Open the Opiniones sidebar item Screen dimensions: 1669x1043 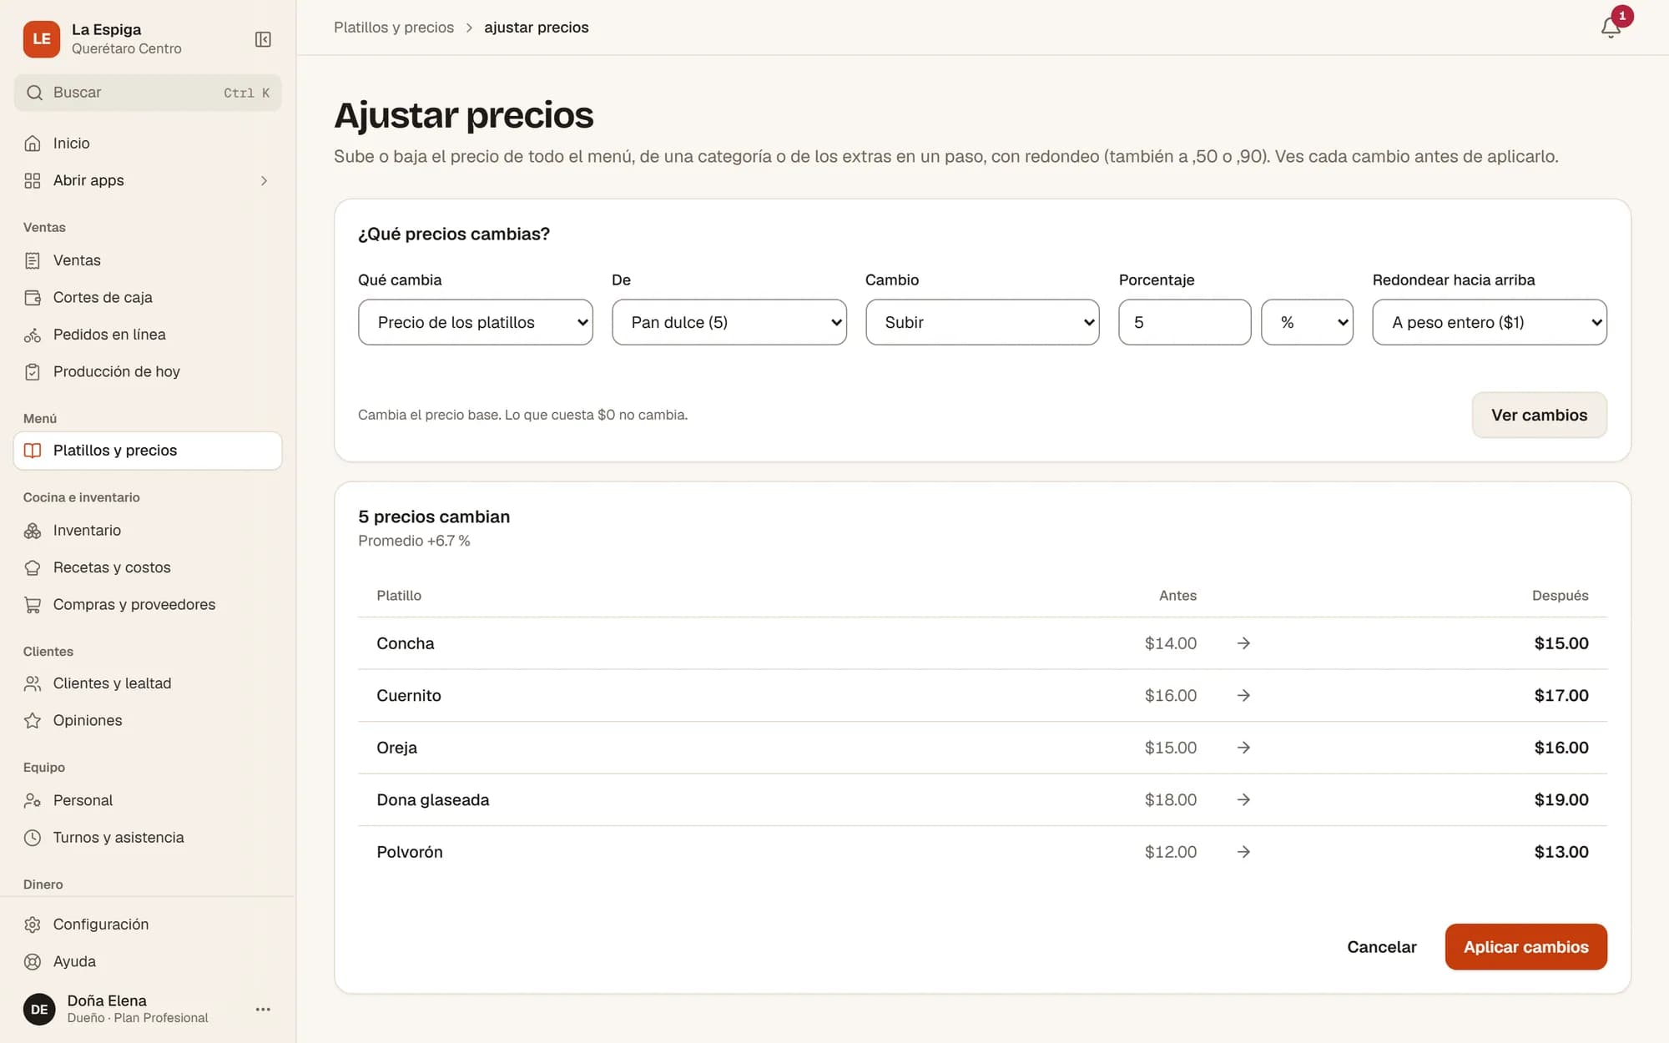148,720
